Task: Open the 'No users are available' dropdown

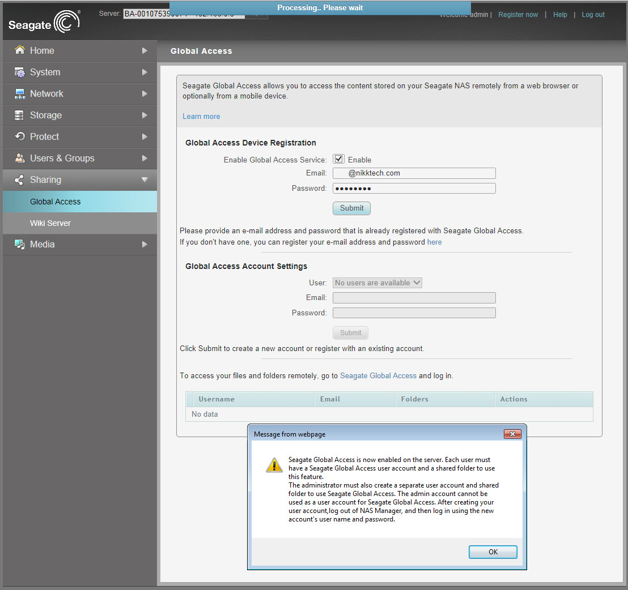Action: (x=377, y=283)
